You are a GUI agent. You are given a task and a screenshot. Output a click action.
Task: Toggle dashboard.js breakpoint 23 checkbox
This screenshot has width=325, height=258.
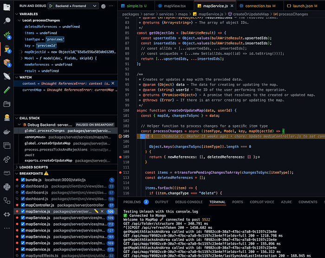click(x=23, y=186)
